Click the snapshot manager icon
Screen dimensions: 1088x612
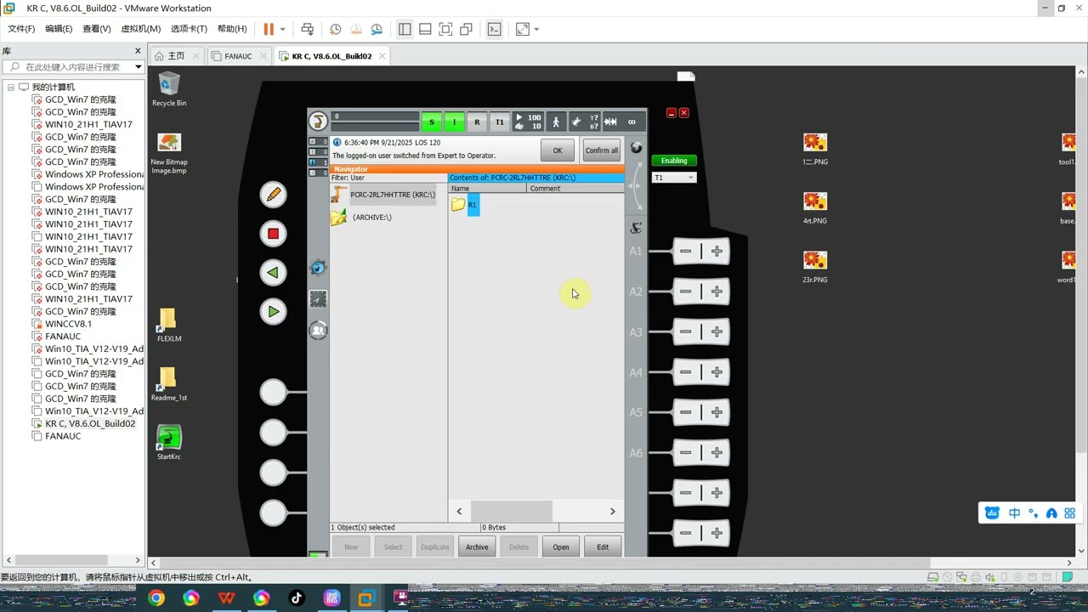click(377, 29)
